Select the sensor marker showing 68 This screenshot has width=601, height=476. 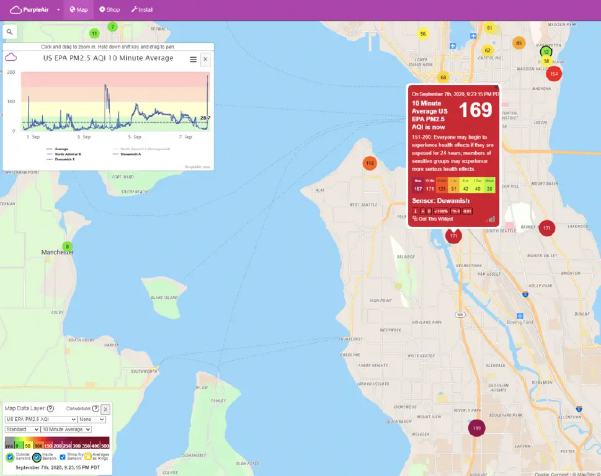(443, 77)
